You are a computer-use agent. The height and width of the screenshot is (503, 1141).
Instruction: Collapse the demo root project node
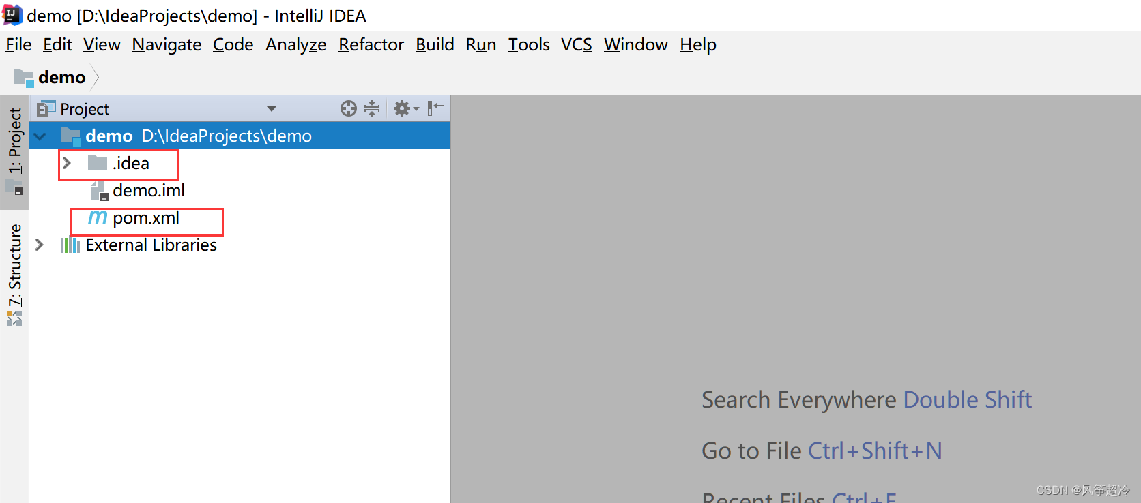click(x=40, y=136)
